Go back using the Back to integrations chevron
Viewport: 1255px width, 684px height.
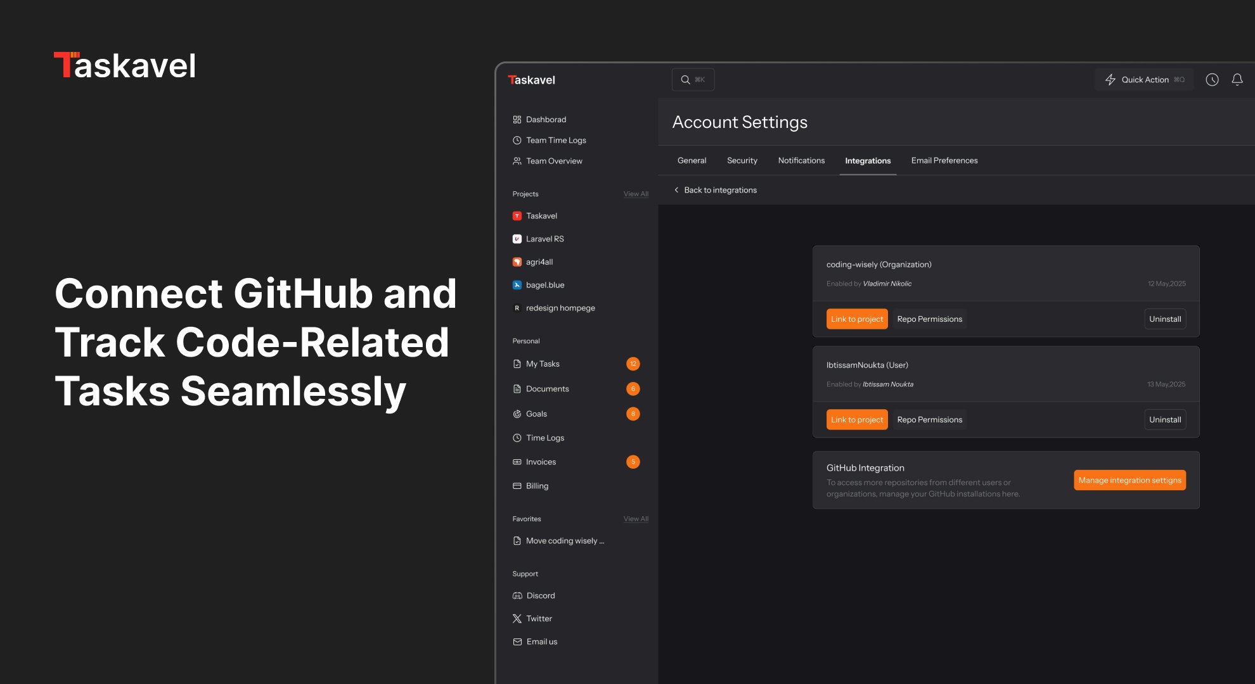pyautogui.click(x=676, y=190)
